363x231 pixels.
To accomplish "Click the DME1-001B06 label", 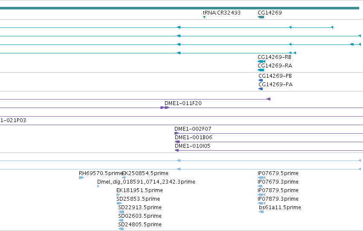I will (x=194, y=137).
